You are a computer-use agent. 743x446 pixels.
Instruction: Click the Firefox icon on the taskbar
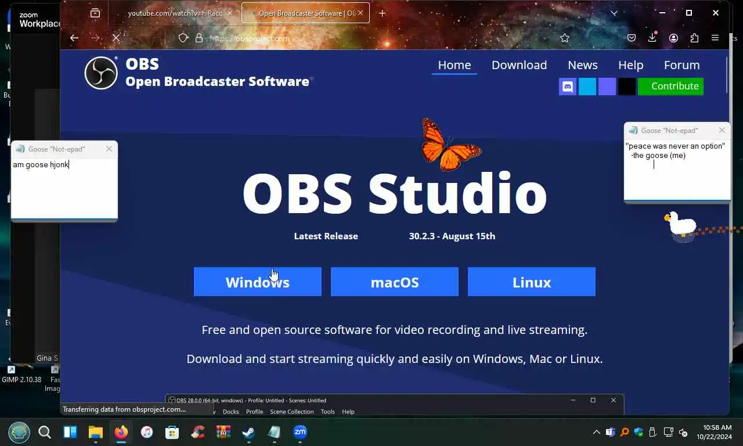click(x=121, y=432)
